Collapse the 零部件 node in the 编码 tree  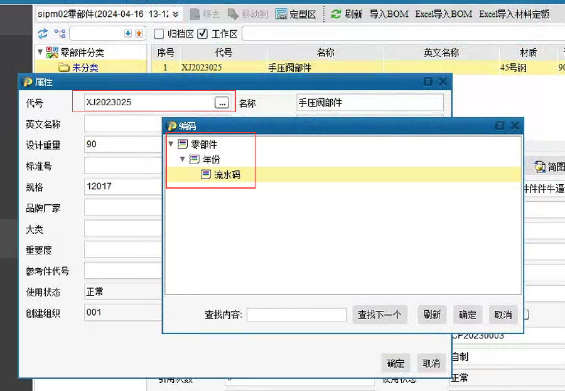pyautogui.click(x=171, y=144)
